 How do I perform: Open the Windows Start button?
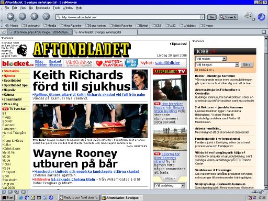point(8,197)
